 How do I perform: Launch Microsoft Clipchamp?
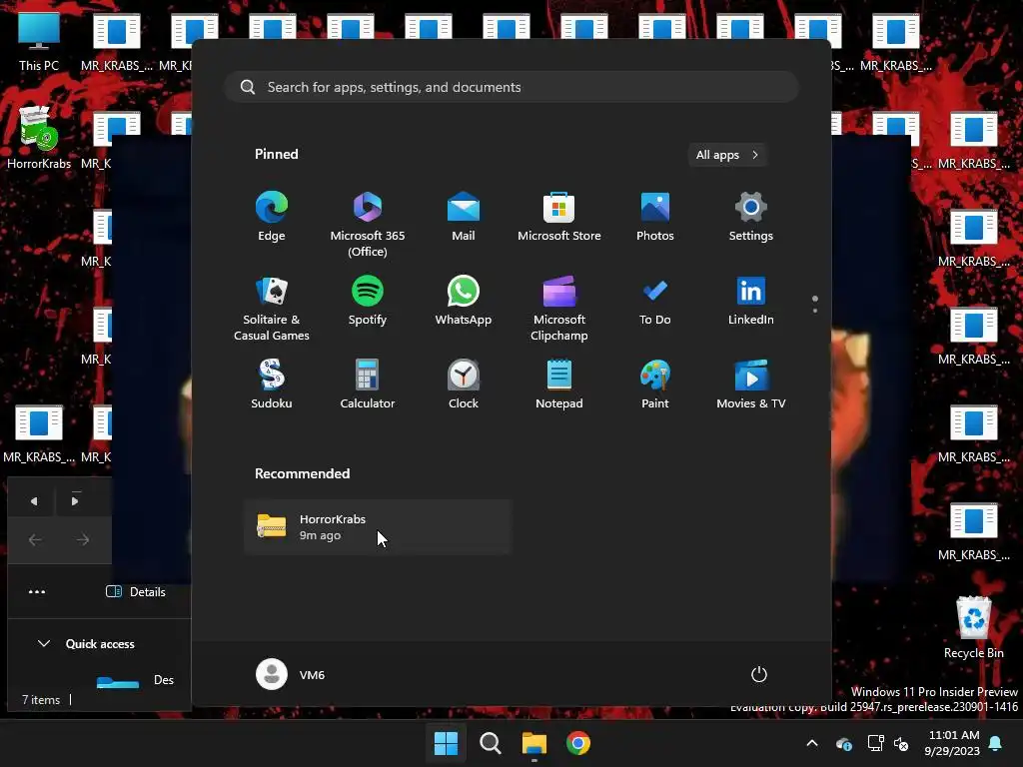(559, 308)
